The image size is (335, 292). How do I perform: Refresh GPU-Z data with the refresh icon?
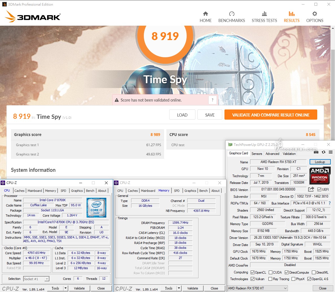[x=323, y=152]
